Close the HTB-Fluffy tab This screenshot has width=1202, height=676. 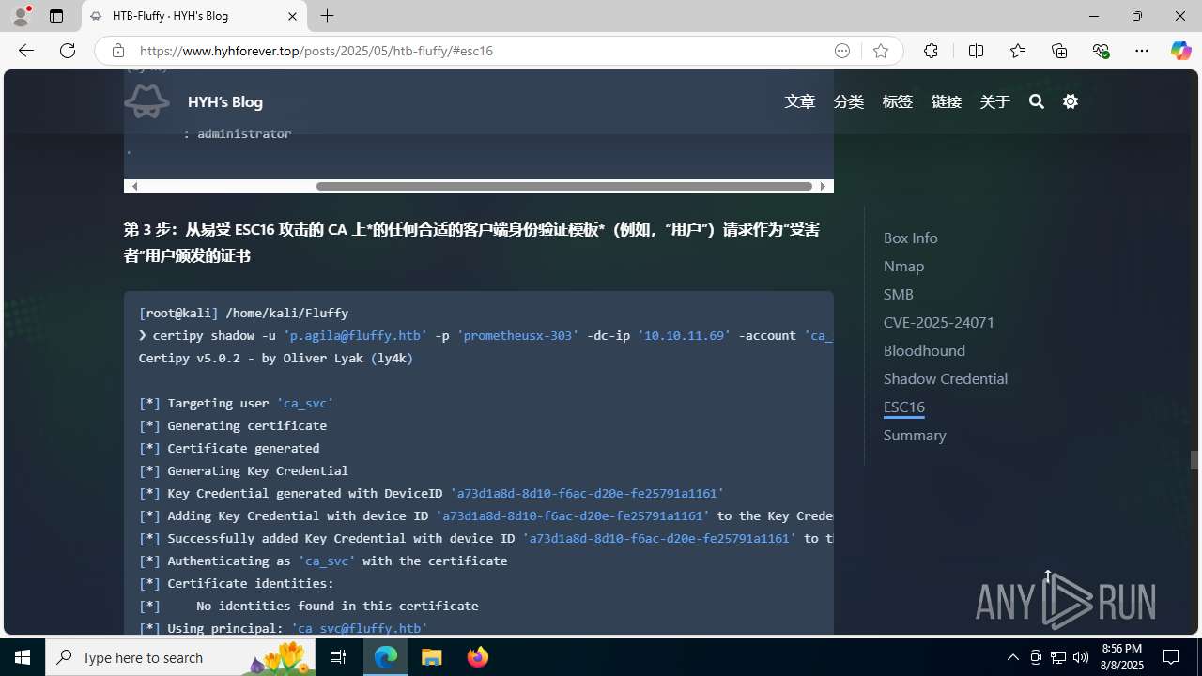pyautogui.click(x=292, y=16)
